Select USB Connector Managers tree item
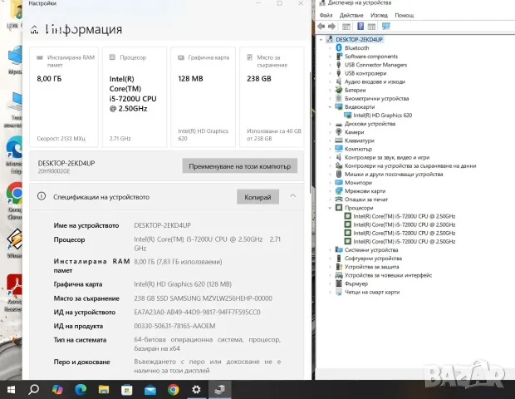The height and width of the screenshot is (399, 515). click(375, 65)
